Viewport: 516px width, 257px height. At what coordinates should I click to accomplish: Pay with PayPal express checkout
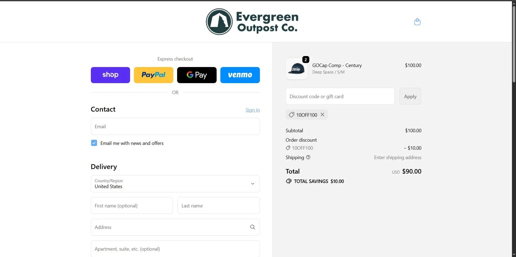(x=153, y=75)
